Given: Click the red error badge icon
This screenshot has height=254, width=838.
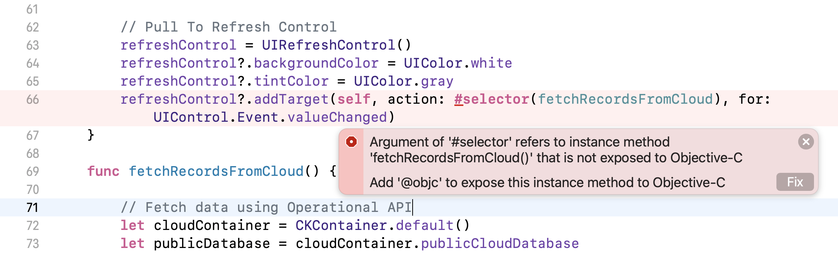Looking at the screenshot, I should [x=351, y=142].
